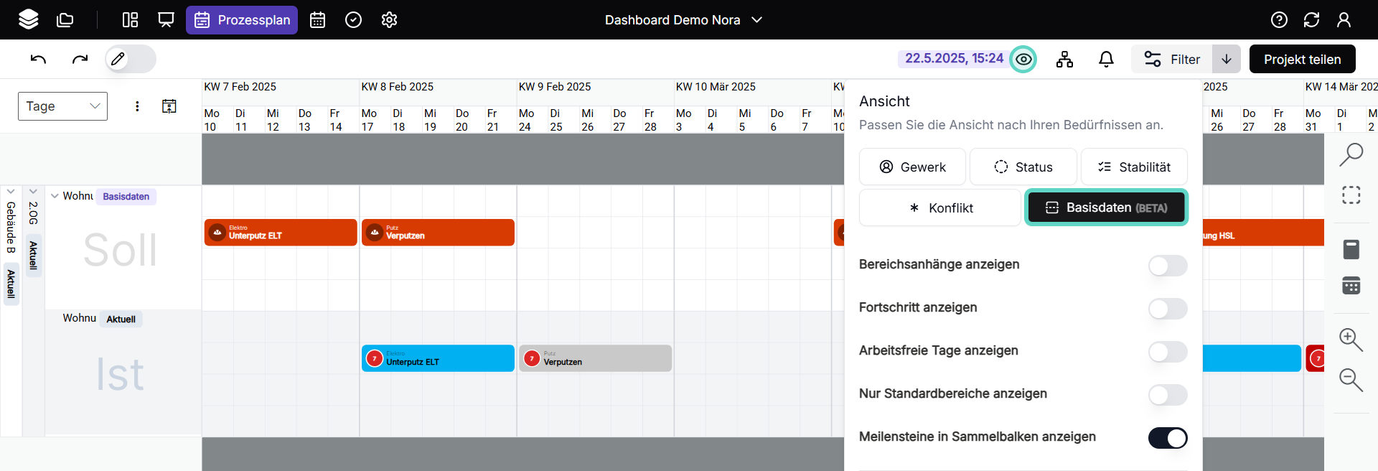Click the zoom out magnifier
The image size is (1378, 471).
(x=1350, y=379)
